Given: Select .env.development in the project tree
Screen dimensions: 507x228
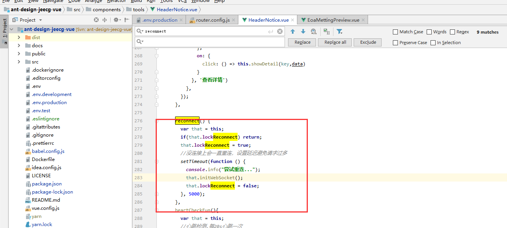Looking at the screenshot, I should point(52,94).
